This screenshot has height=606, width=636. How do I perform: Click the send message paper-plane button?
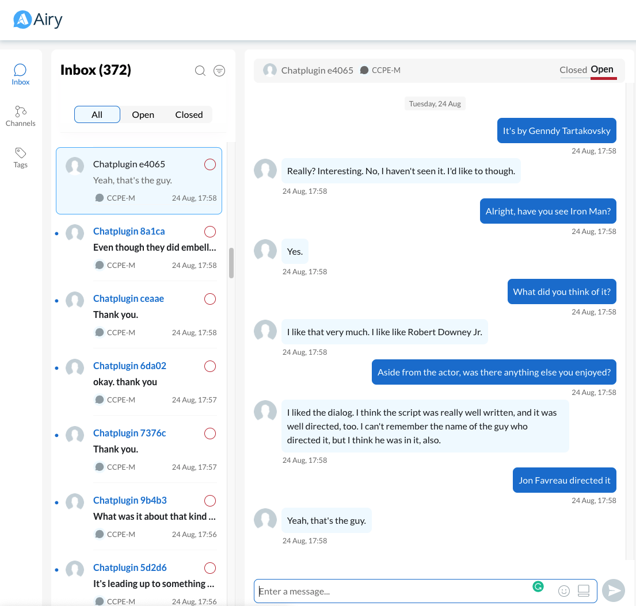tap(614, 590)
